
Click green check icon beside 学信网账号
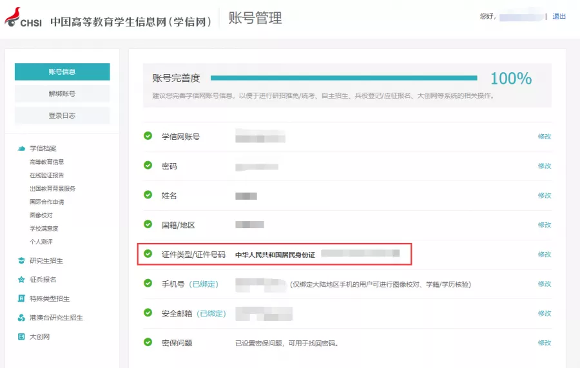(148, 136)
